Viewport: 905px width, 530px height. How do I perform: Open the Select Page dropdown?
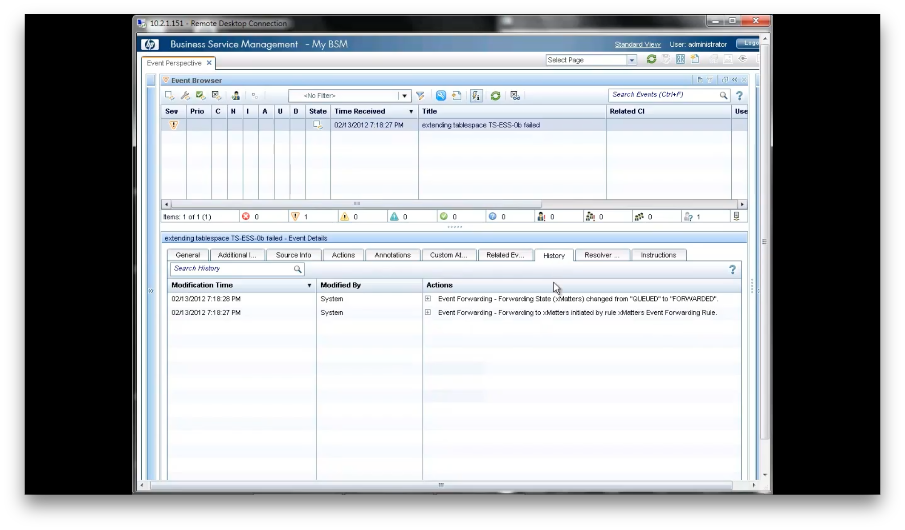point(632,60)
